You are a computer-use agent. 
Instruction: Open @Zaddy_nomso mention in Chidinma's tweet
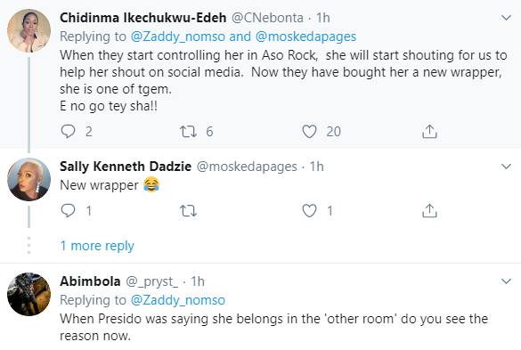tap(178, 37)
